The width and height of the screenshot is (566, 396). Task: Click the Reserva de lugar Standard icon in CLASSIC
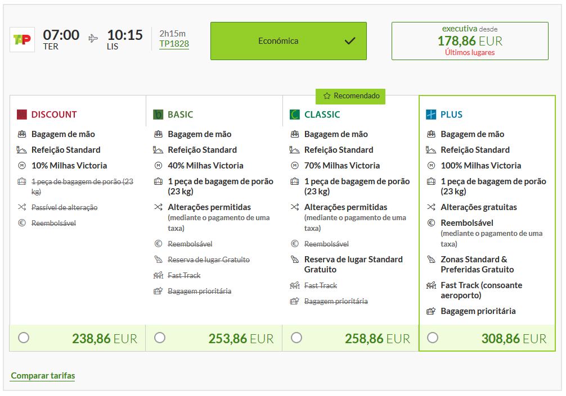tap(295, 260)
